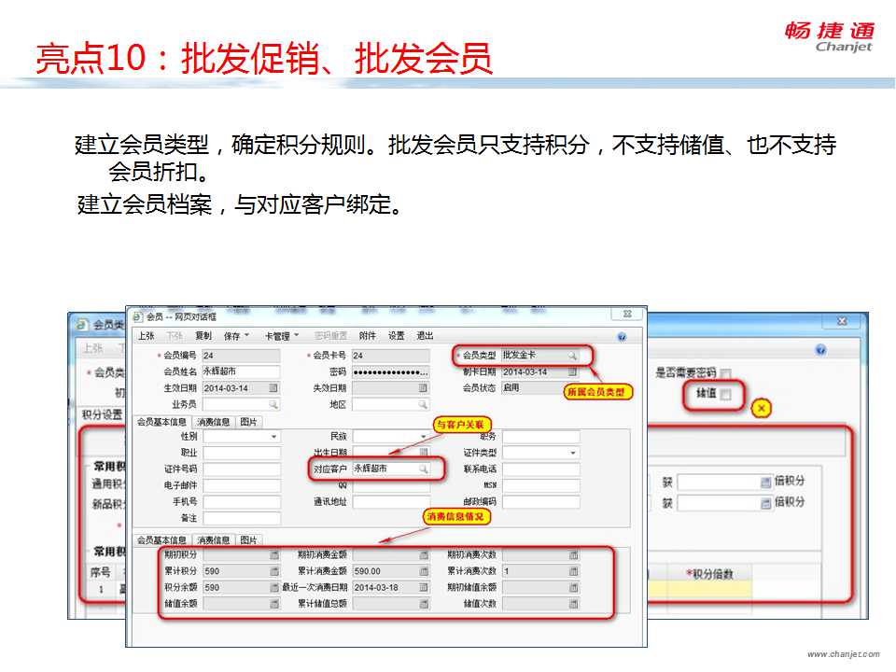This screenshot has height=672, width=896.
Task: Click the lookup icon in 地区 field
Action: coord(423,404)
